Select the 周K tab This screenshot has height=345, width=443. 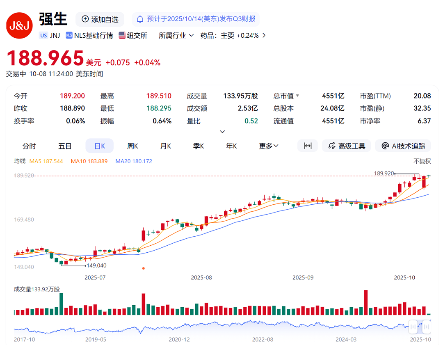tap(132, 146)
